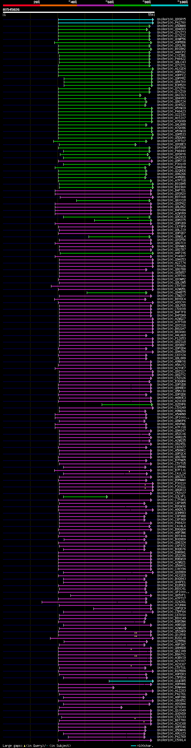Select hit label UniRef100_Q04522
Image resolution: width=191 pixels, height=748 pixels.
[x=171, y=105]
